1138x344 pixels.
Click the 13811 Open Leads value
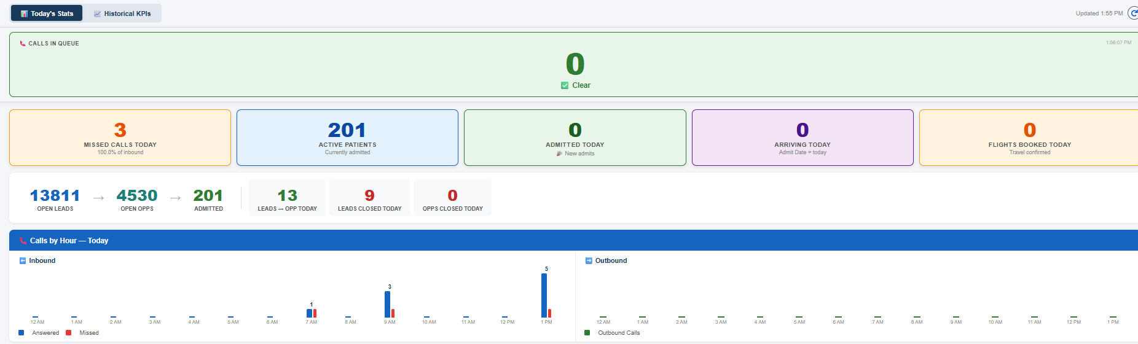(x=55, y=195)
